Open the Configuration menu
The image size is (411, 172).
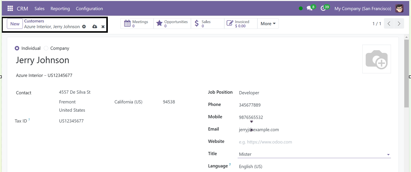tap(89, 8)
